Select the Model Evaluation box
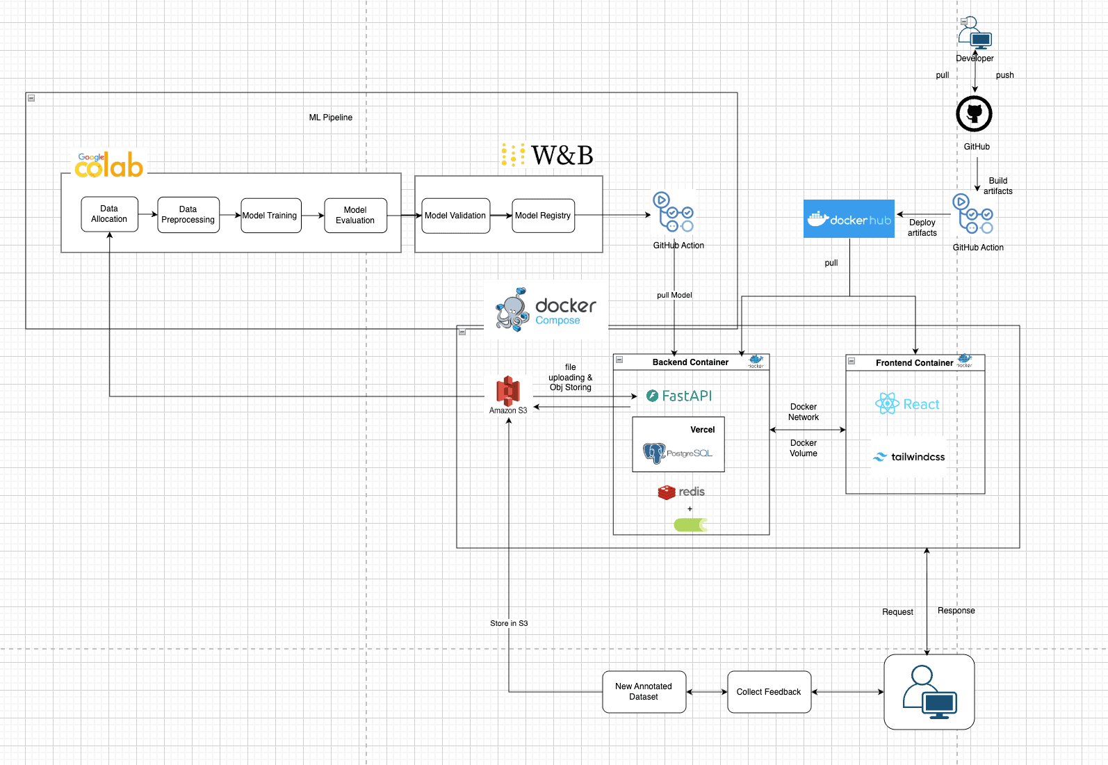The height and width of the screenshot is (765, 1108). coord(356,216)
